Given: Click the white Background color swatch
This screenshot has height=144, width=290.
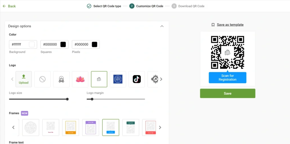Looking at the screenshot, I should click(x=32, y=44).
